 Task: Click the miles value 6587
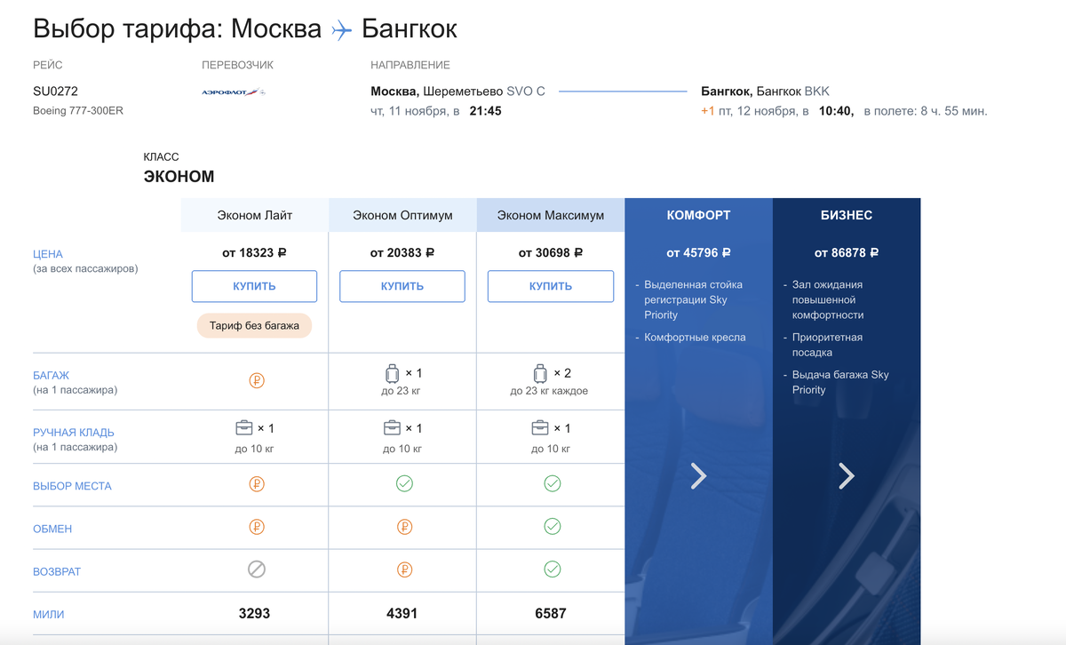pyautogui.click(x=551, y=613)
